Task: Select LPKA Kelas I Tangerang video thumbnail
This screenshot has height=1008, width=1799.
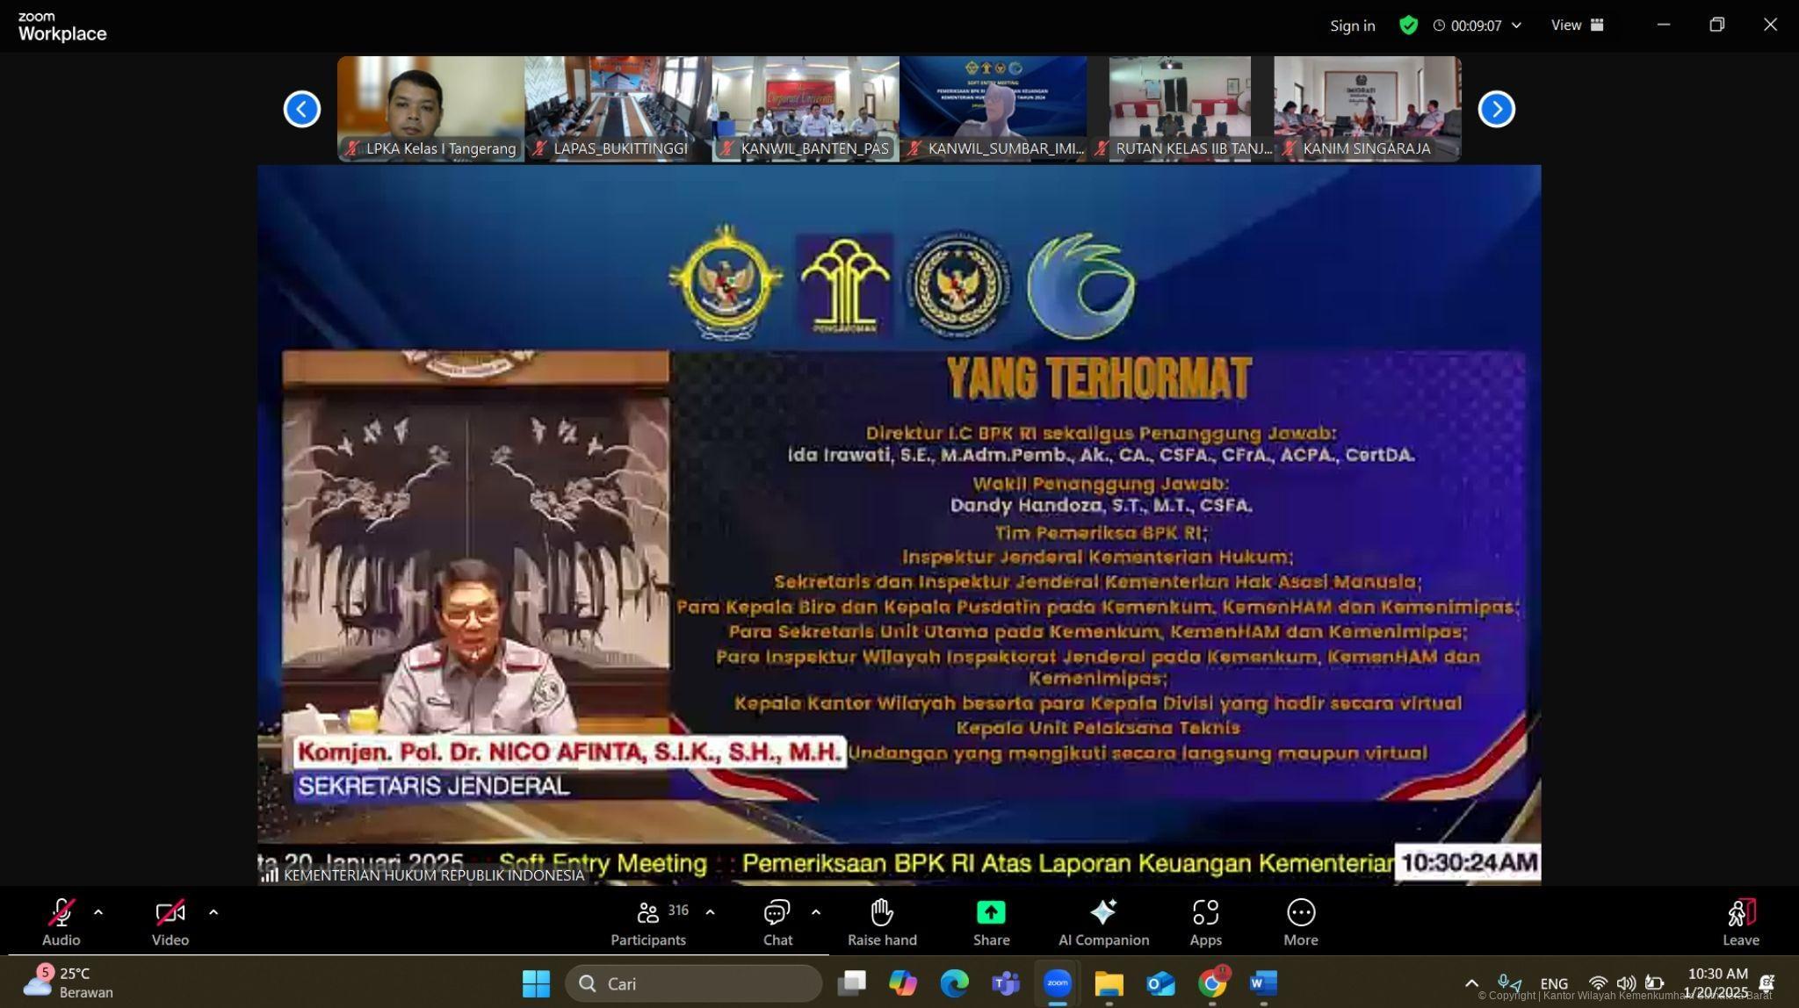Action: click(430, 109)
